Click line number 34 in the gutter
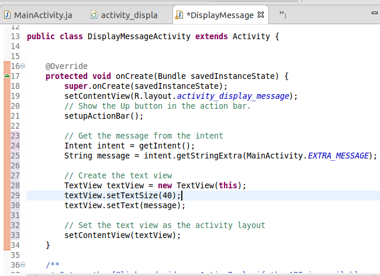The width and height of the screenshot is (380, 276). [x=15, y=245]
